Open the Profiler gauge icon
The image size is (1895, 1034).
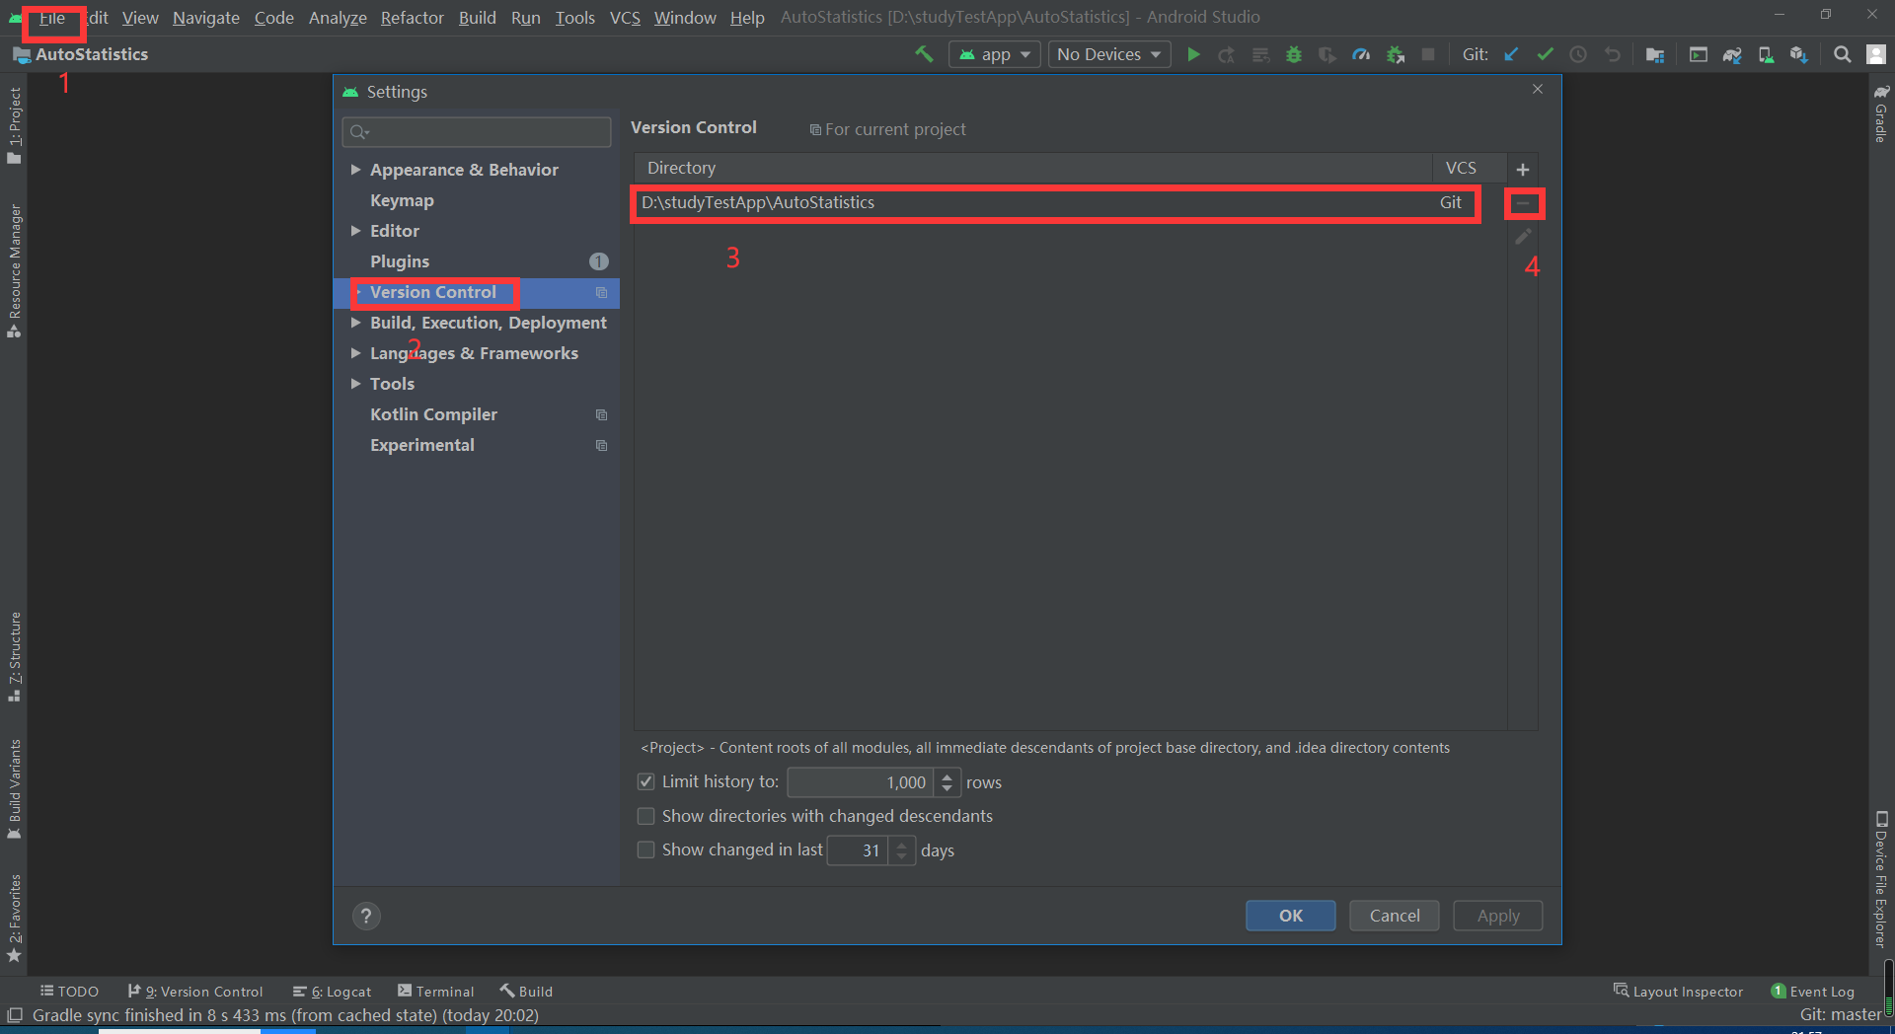(1361, 54)
